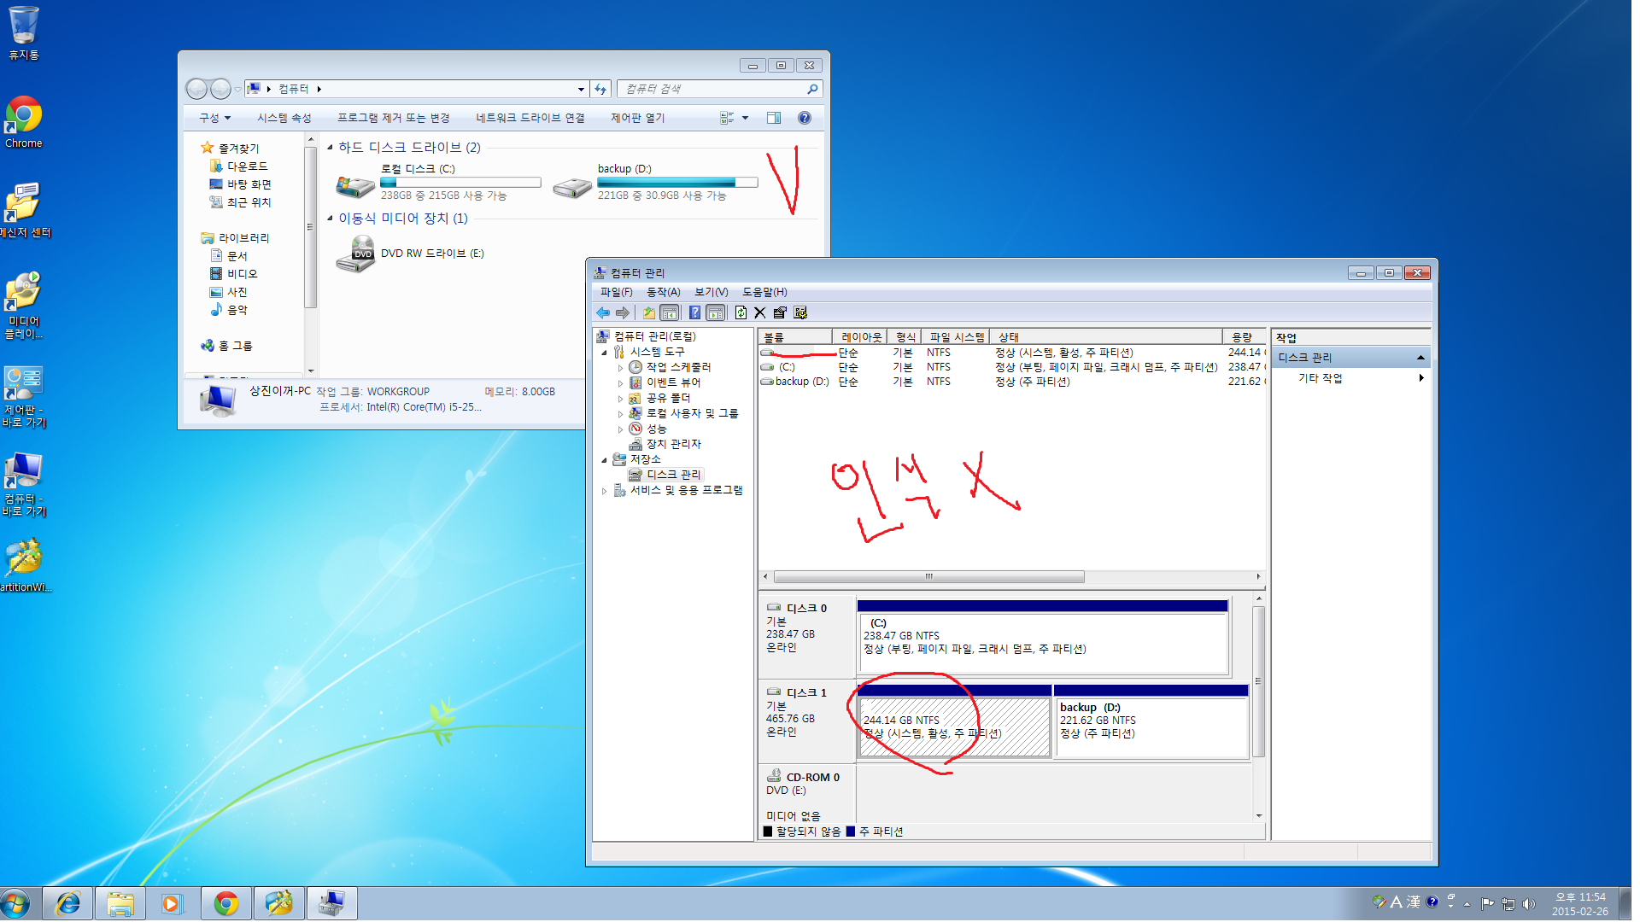Open the 보기(V) menu
Viewport: 1640px width, 922px height.
pos(711,292)
